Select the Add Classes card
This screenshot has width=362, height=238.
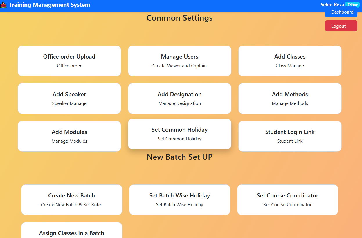coord(290,61)
